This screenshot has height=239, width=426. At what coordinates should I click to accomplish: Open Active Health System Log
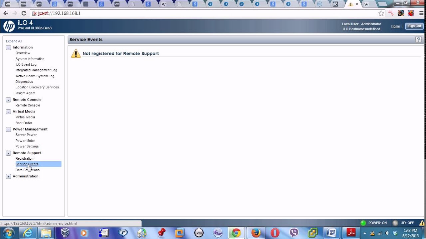[x=35, y=76]
